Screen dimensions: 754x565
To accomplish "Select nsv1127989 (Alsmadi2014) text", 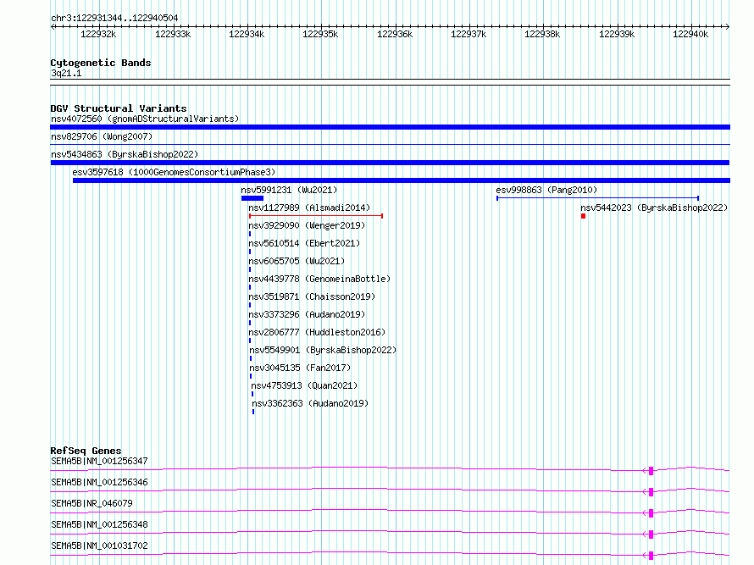I will click(310, 208).
